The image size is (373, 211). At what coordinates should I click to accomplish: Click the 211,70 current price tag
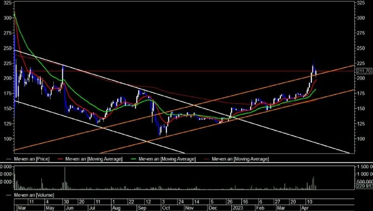pyautogui.click(x=364, y=71)
